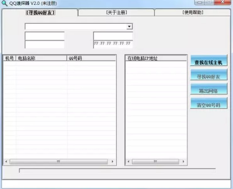
Task: Open the 关于注册 tab
Action: 117,13
